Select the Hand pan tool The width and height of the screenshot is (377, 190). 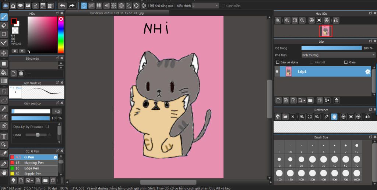tap(4, 172)
